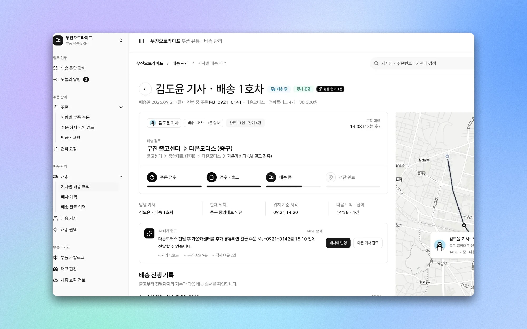Go to 무진오토라이프 breadcrumb link
Viewport: 527px width, 329px height.
150,63
